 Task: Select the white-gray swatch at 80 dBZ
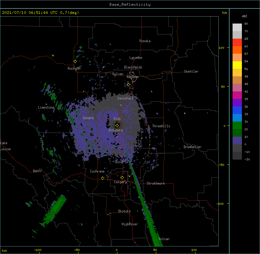pos(237,27)
